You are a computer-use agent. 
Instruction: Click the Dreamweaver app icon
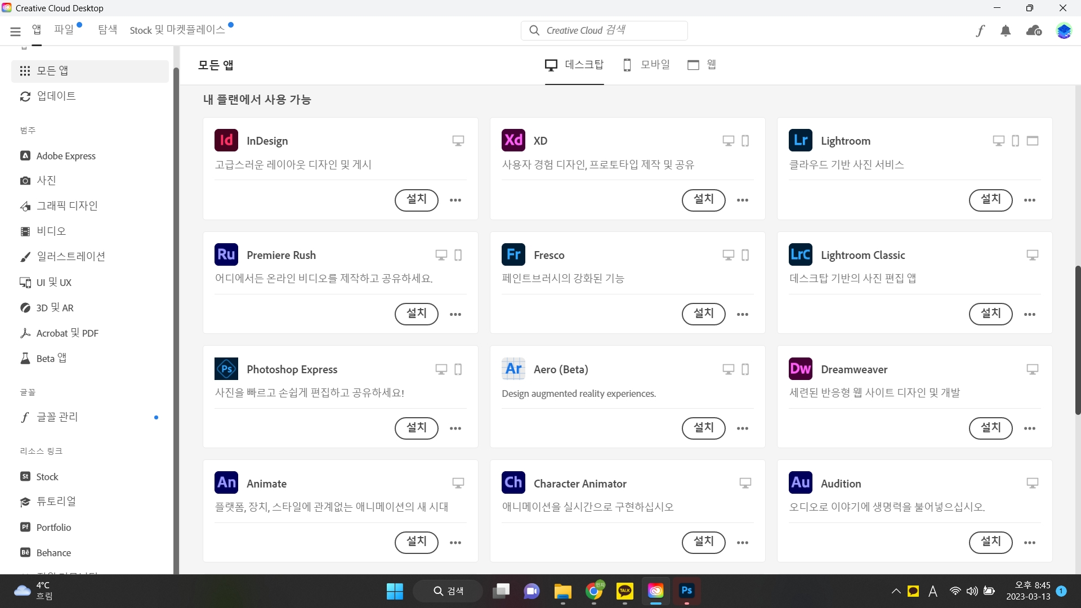[801, 369]
